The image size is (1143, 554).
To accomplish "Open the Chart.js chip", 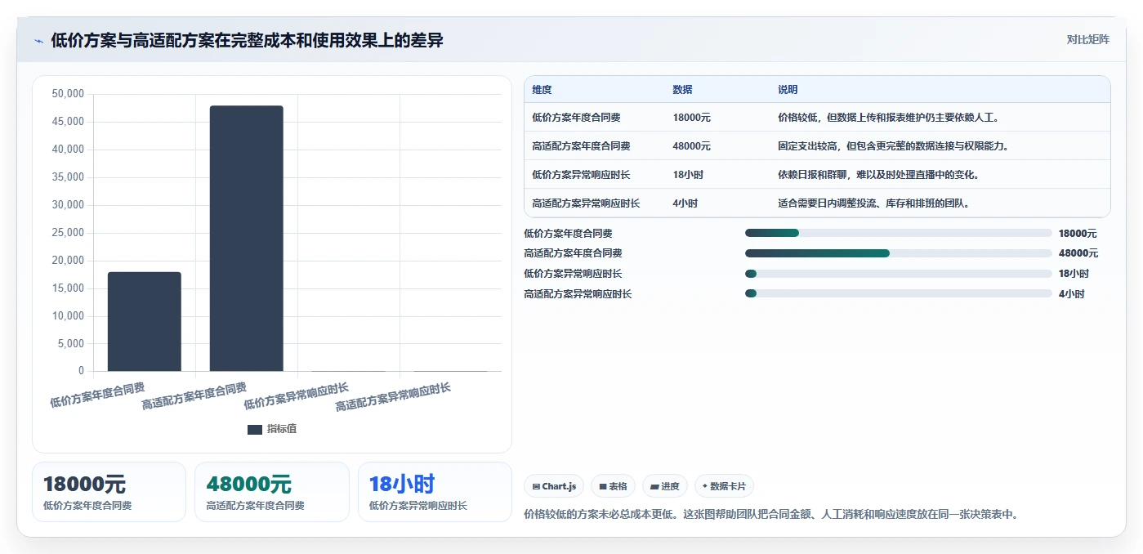I will coord(554,486).
